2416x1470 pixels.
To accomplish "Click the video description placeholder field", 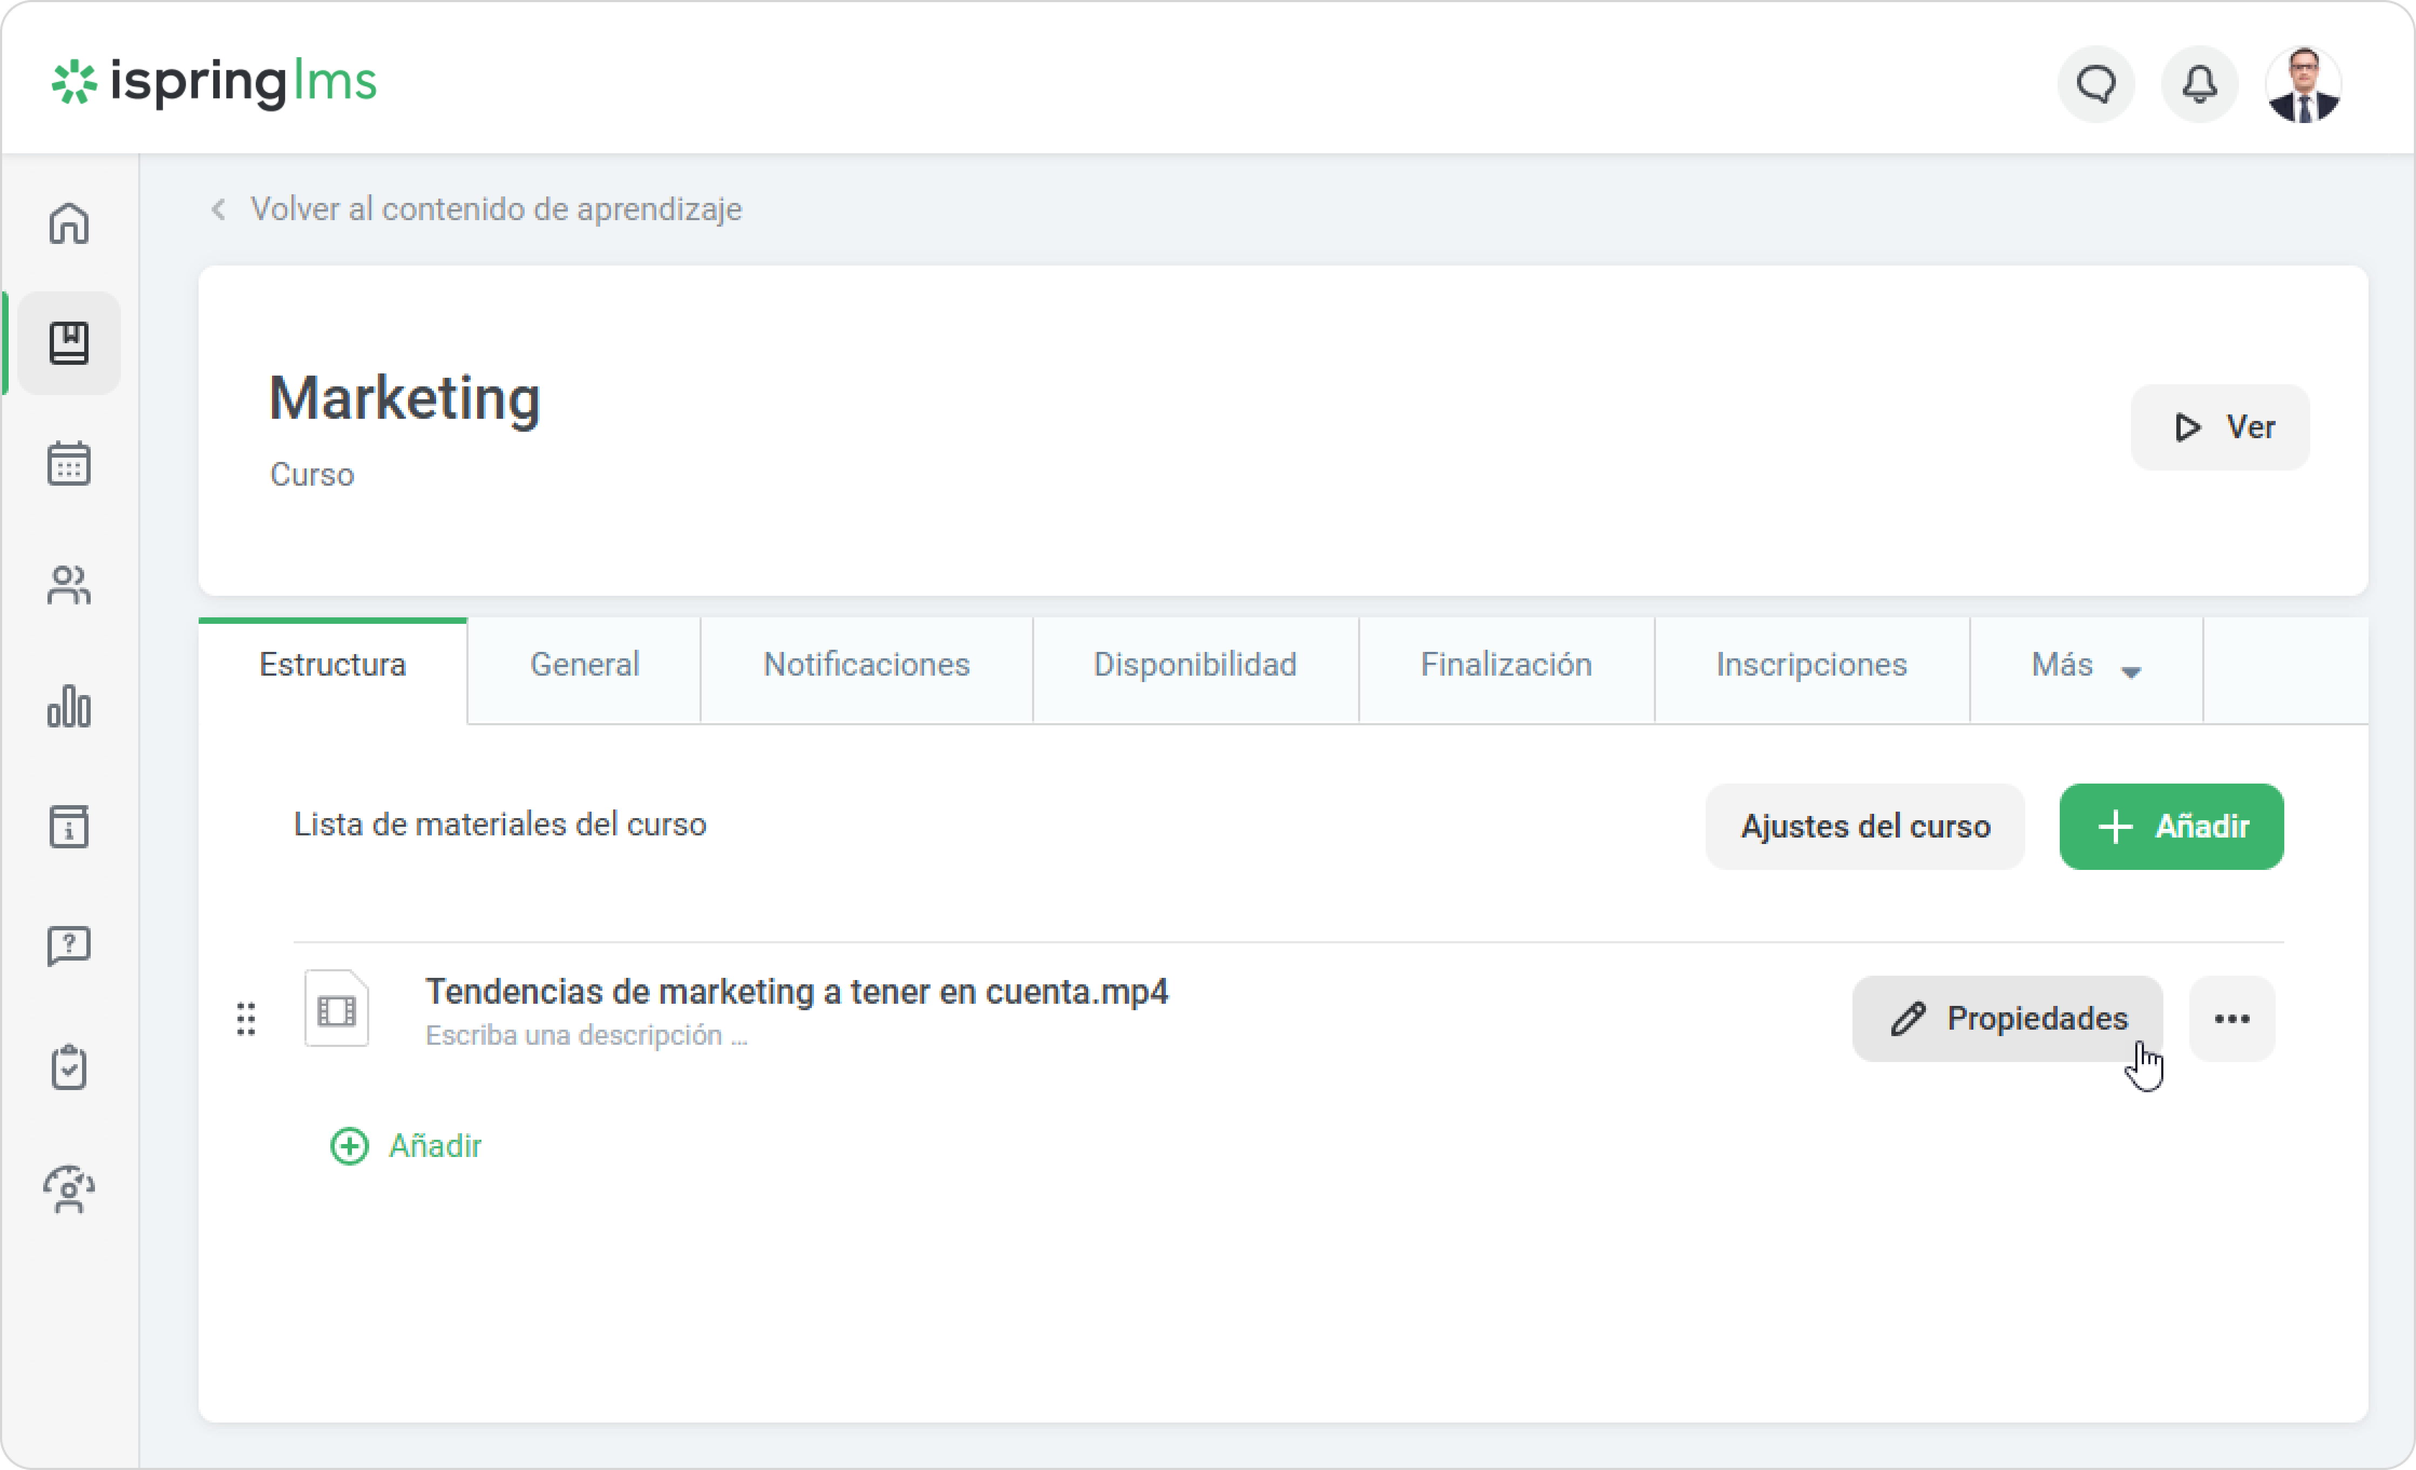I will tap(586, 1036).
